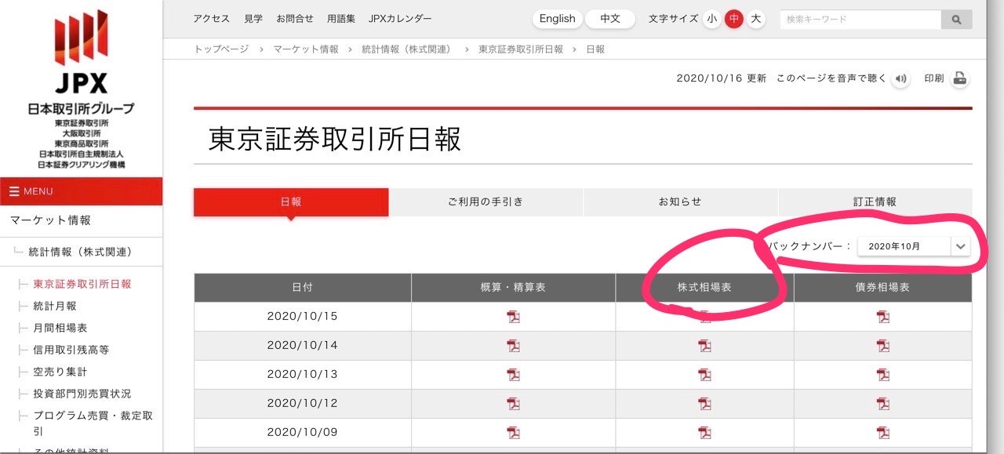Open アクセス in top navigation
Viewport: 1004px width, 454px height.
pos(212,19)
